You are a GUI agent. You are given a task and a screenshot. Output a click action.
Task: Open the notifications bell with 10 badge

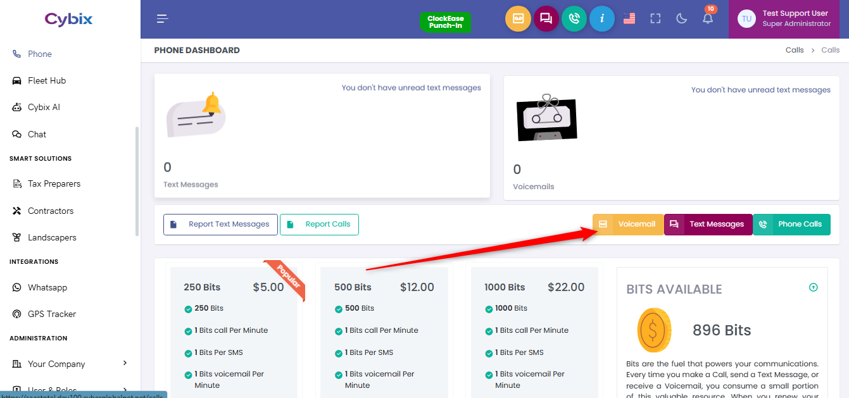[x=708, y=17]
